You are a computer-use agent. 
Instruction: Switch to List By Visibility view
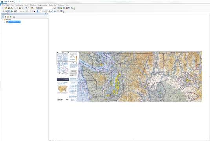coord(8,17)
